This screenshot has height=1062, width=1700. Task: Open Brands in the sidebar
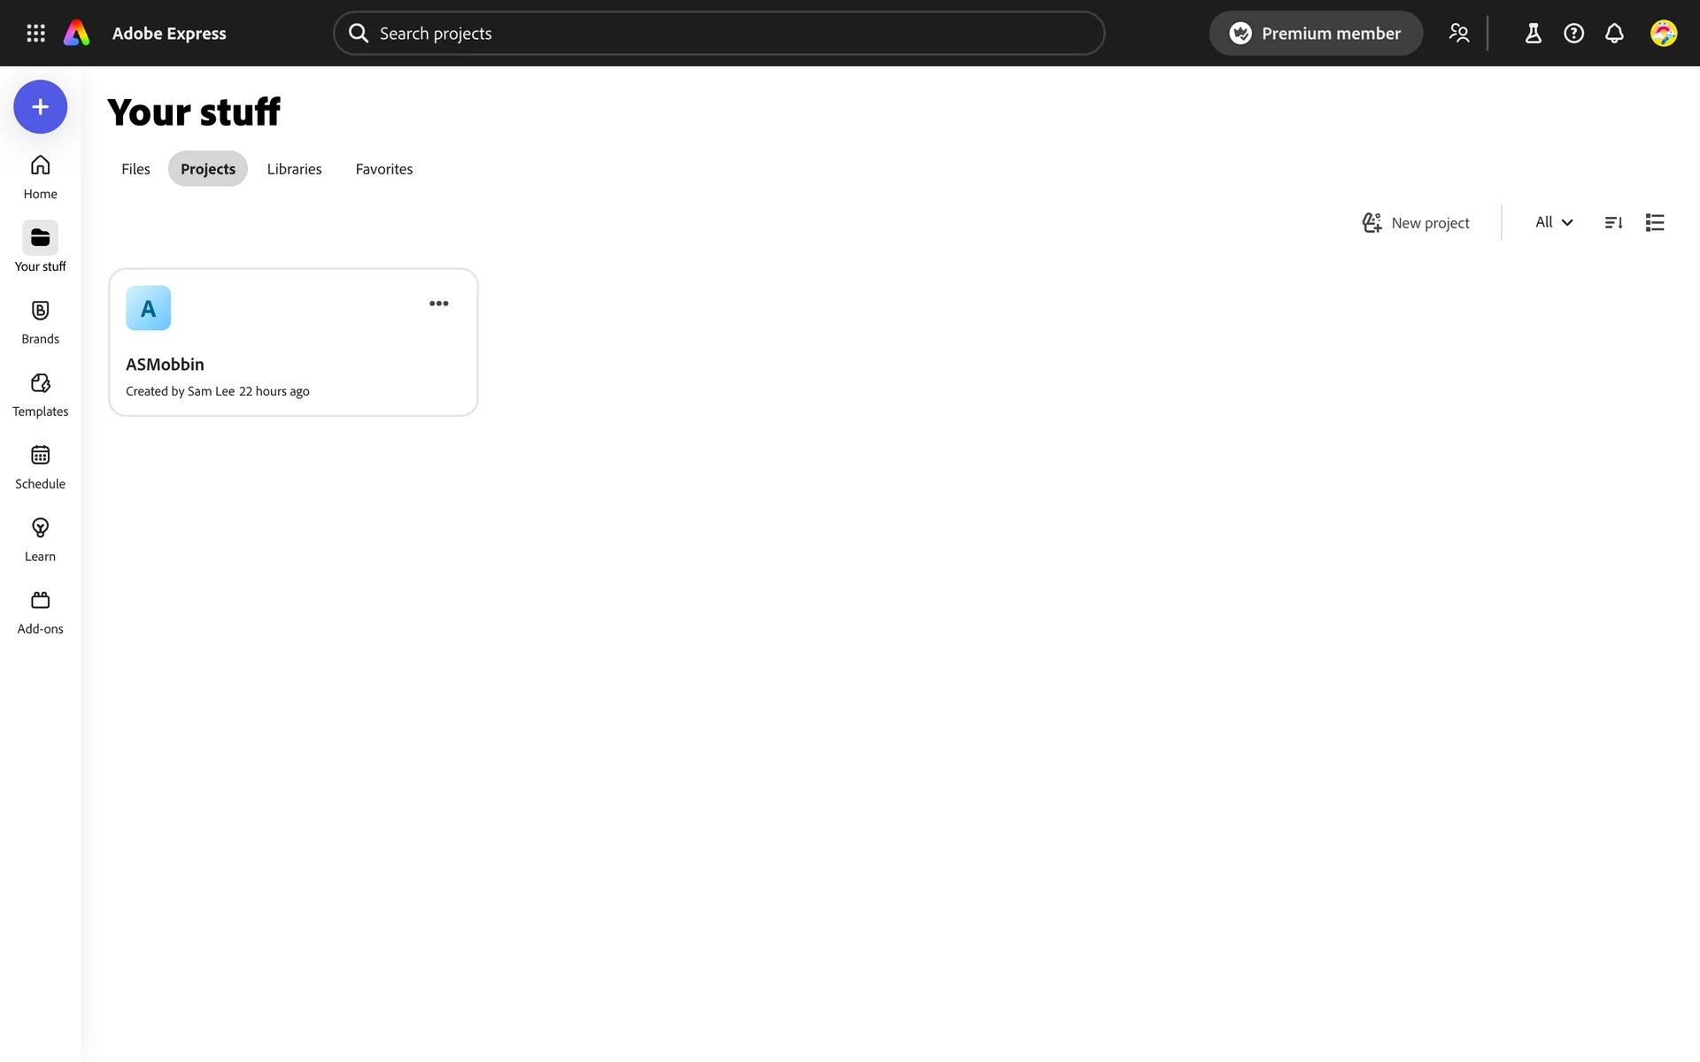click(40, 321)
